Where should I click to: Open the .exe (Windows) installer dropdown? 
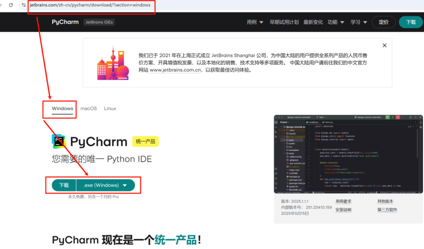[105, 185]
